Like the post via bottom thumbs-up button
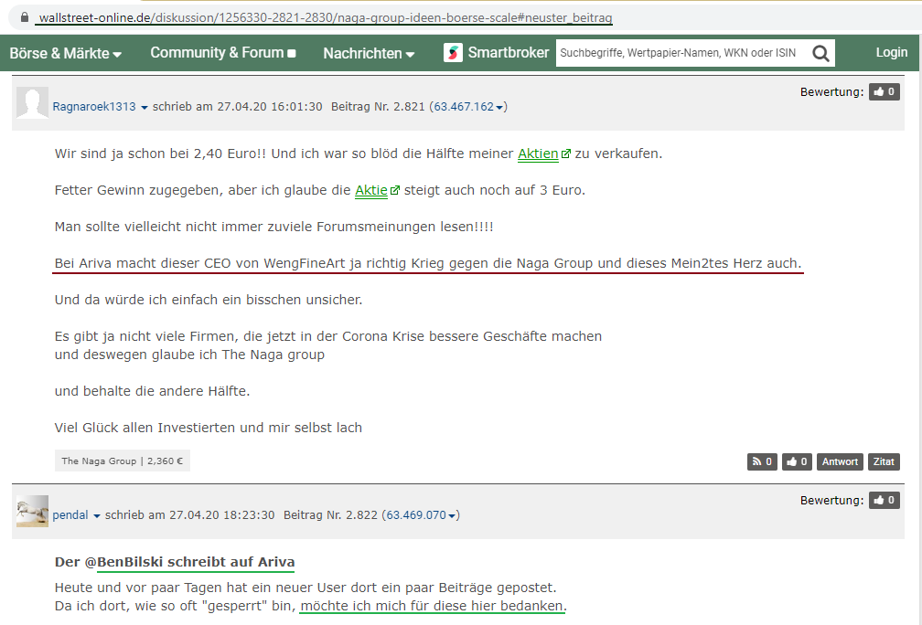Viewport: 922px width, 625px height. [x=798, y=461]
